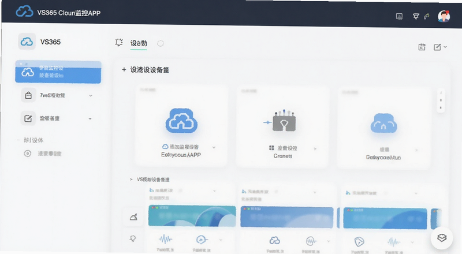Click the circular refresh icon after the tab
The width and height of the screenshot is (462, 254).
point(161,43)
